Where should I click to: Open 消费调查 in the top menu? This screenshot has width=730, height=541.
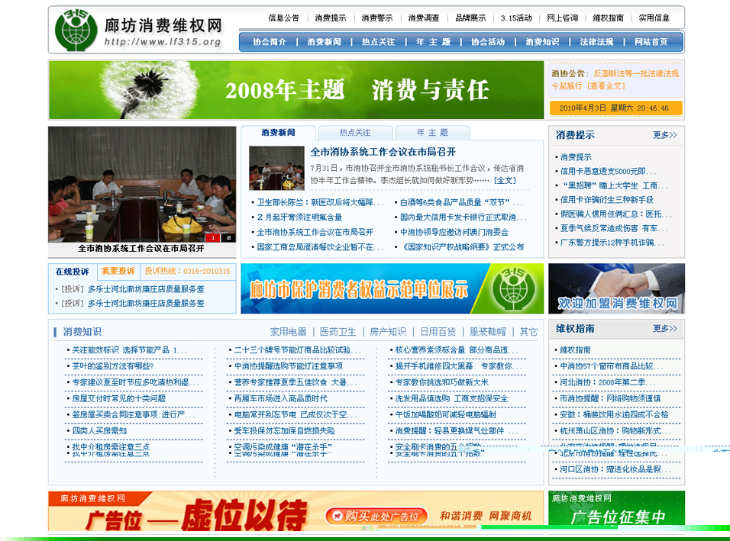(423, 18)
